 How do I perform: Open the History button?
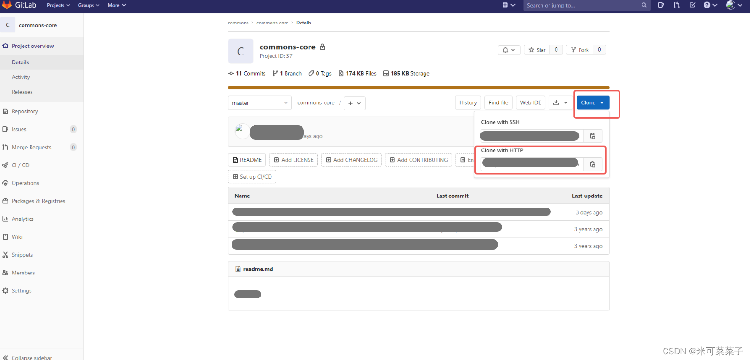[468, 102]
